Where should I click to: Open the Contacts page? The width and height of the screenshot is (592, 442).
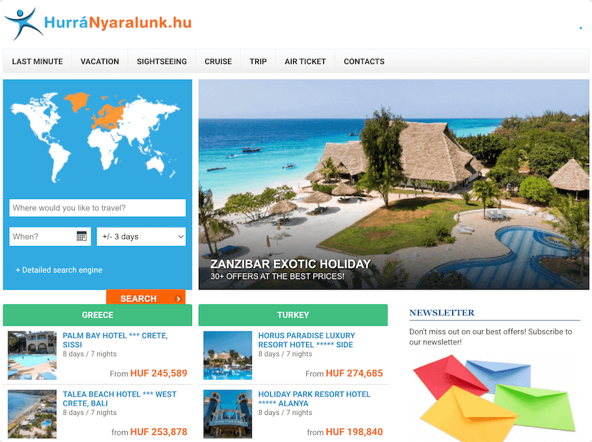click(x=364, y=61)
